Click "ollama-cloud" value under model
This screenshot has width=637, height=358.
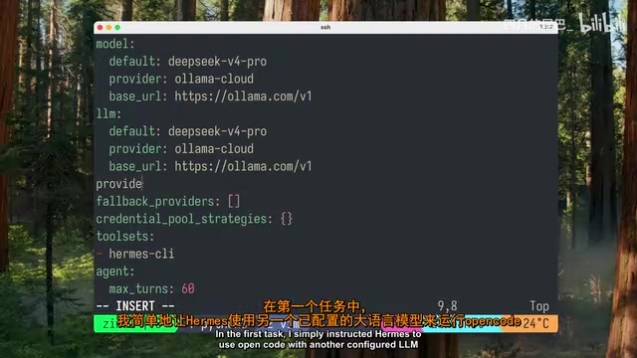click(x=214, y=79)
